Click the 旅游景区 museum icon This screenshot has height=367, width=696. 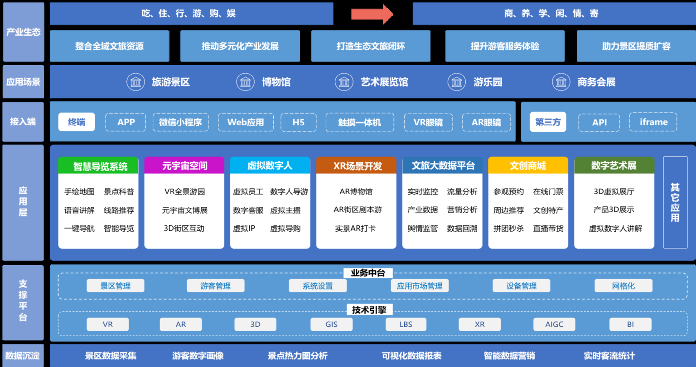[x=135, y=81]
